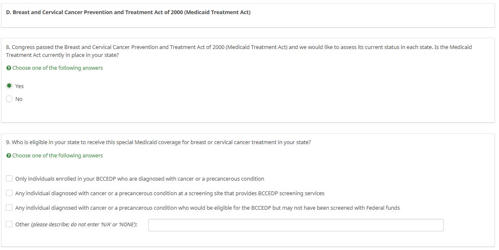This screenshot has width=499, height=250.
Task: Click the "Only individuals enrolled in your BCCEDP" label
Action: 140,179
